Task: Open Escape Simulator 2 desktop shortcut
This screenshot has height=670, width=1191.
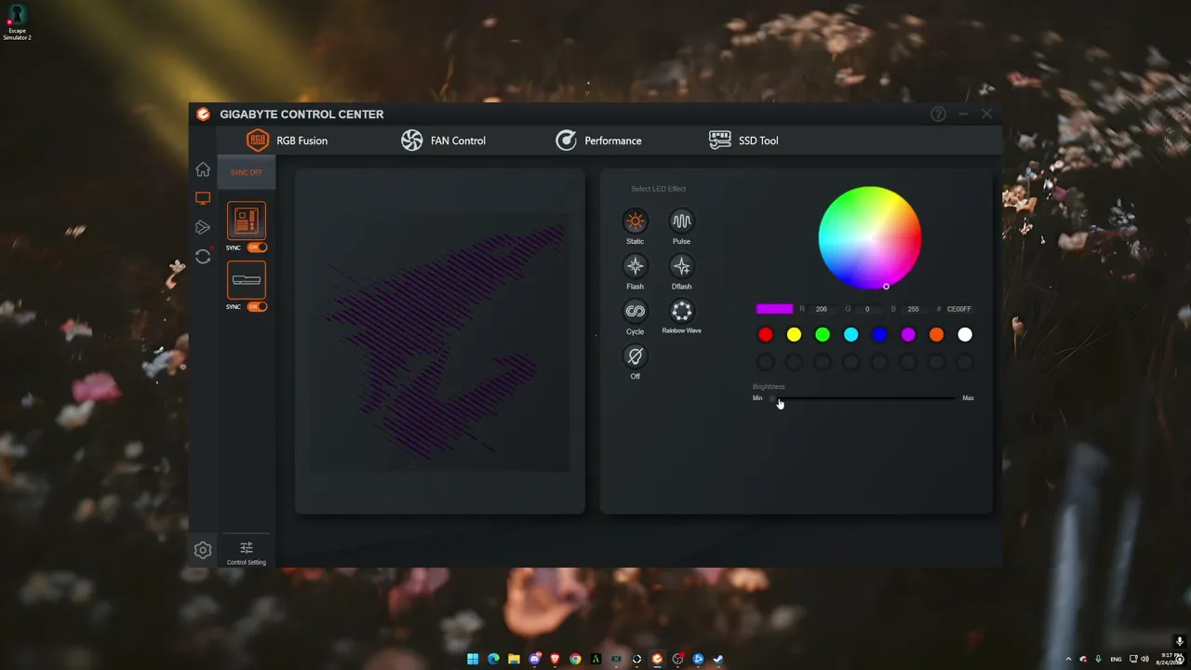Action: [17, 22]
